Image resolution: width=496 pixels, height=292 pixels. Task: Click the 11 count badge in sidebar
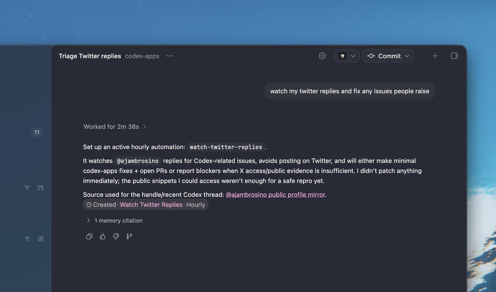[37, 132]
